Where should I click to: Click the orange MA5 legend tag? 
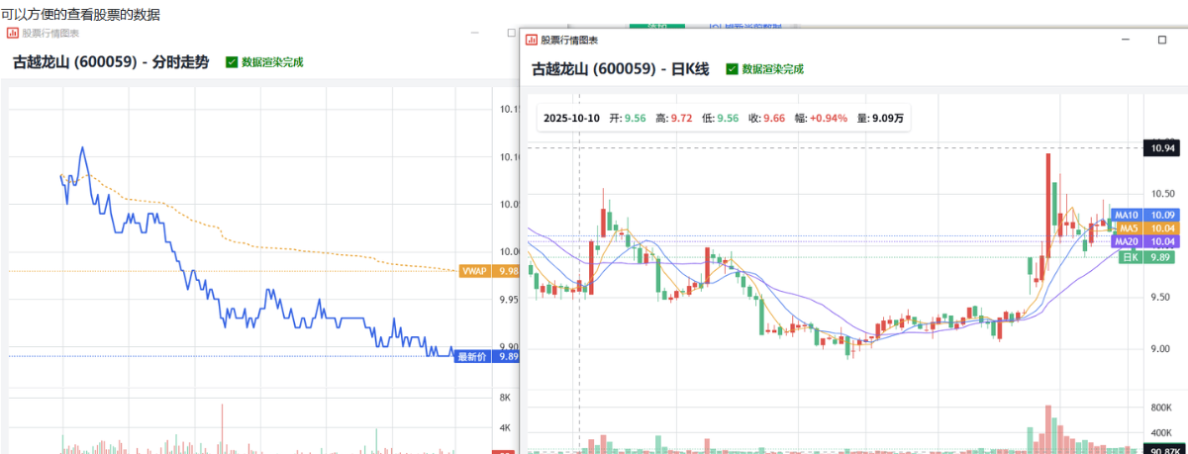[1127, 228]
